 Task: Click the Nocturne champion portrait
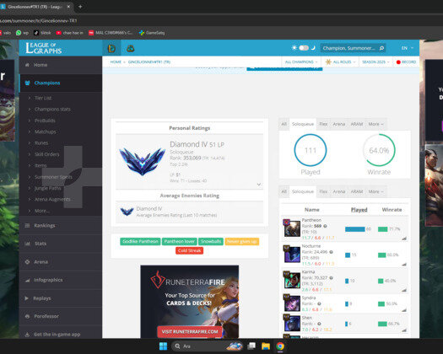point(292,254)
